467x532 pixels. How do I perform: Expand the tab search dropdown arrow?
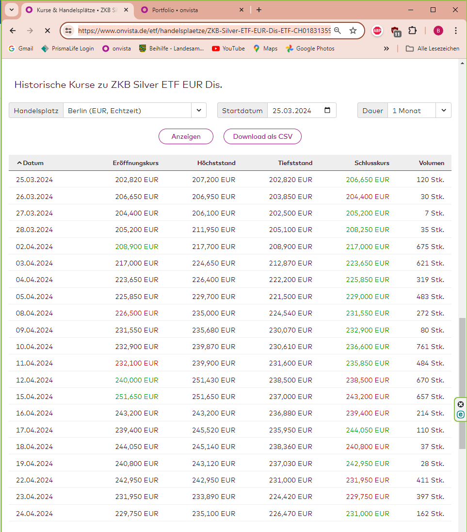[12, 10]
